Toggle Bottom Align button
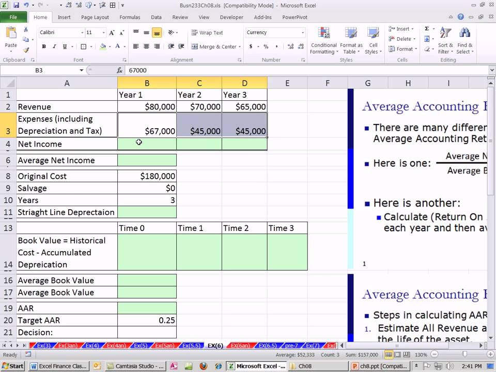 (157, 32)
